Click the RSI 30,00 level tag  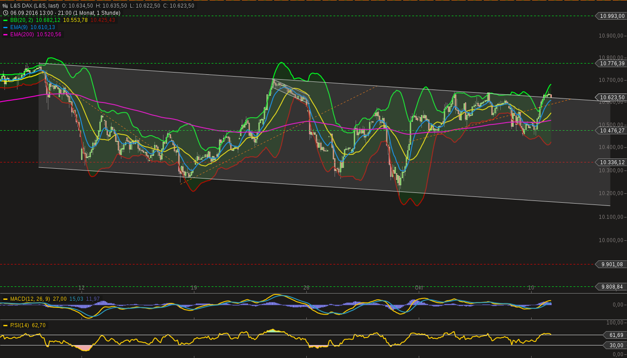tap(615, 345)
